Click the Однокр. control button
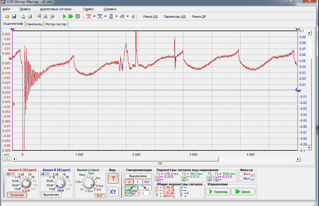 pyautogui.click(x=218, y=192)
